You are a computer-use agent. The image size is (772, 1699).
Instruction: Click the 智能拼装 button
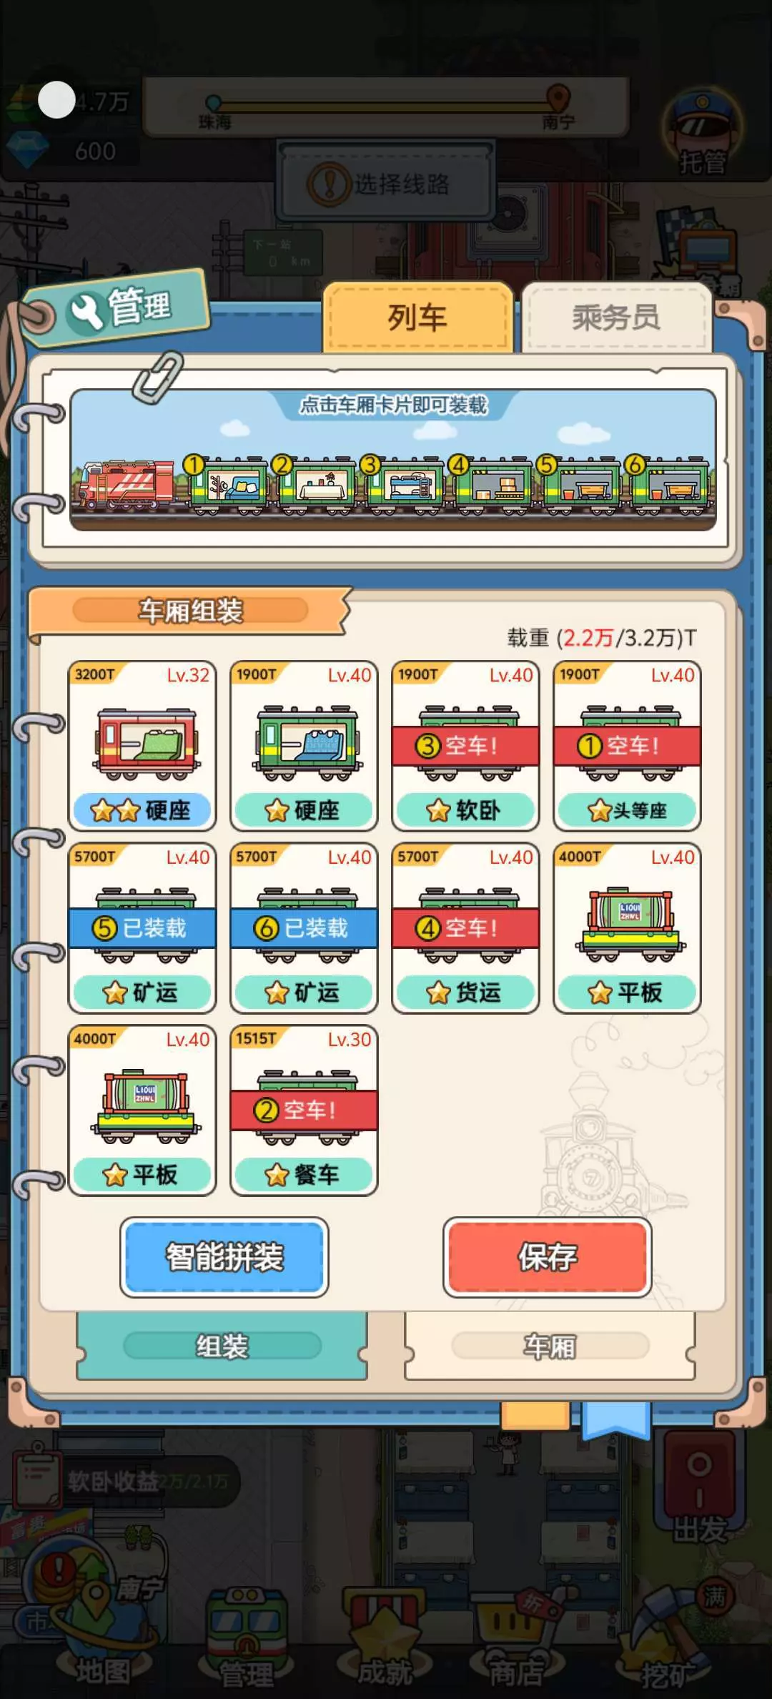[224, 1257]
